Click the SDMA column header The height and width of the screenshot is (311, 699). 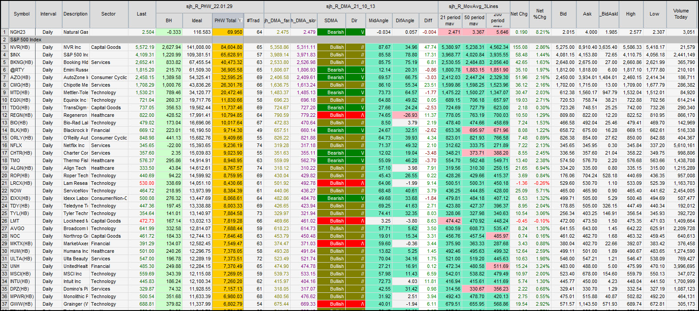click(x=331, y=20)
